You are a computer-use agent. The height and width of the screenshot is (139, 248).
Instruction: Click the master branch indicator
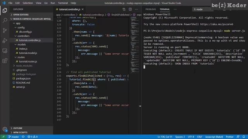coord(14,137)
